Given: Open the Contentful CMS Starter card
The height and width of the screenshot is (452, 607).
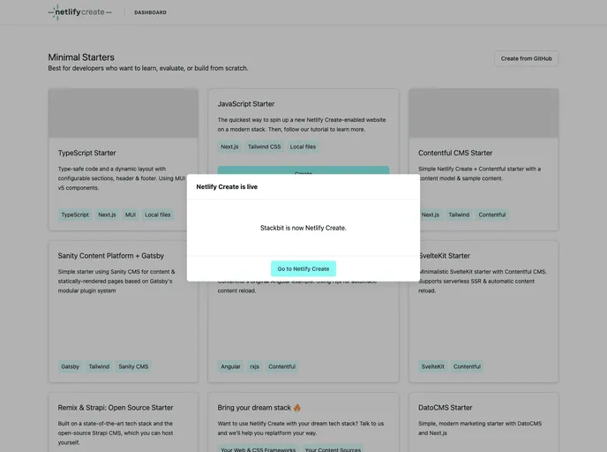Looking at the screenshot, I should tap(457, 153).
